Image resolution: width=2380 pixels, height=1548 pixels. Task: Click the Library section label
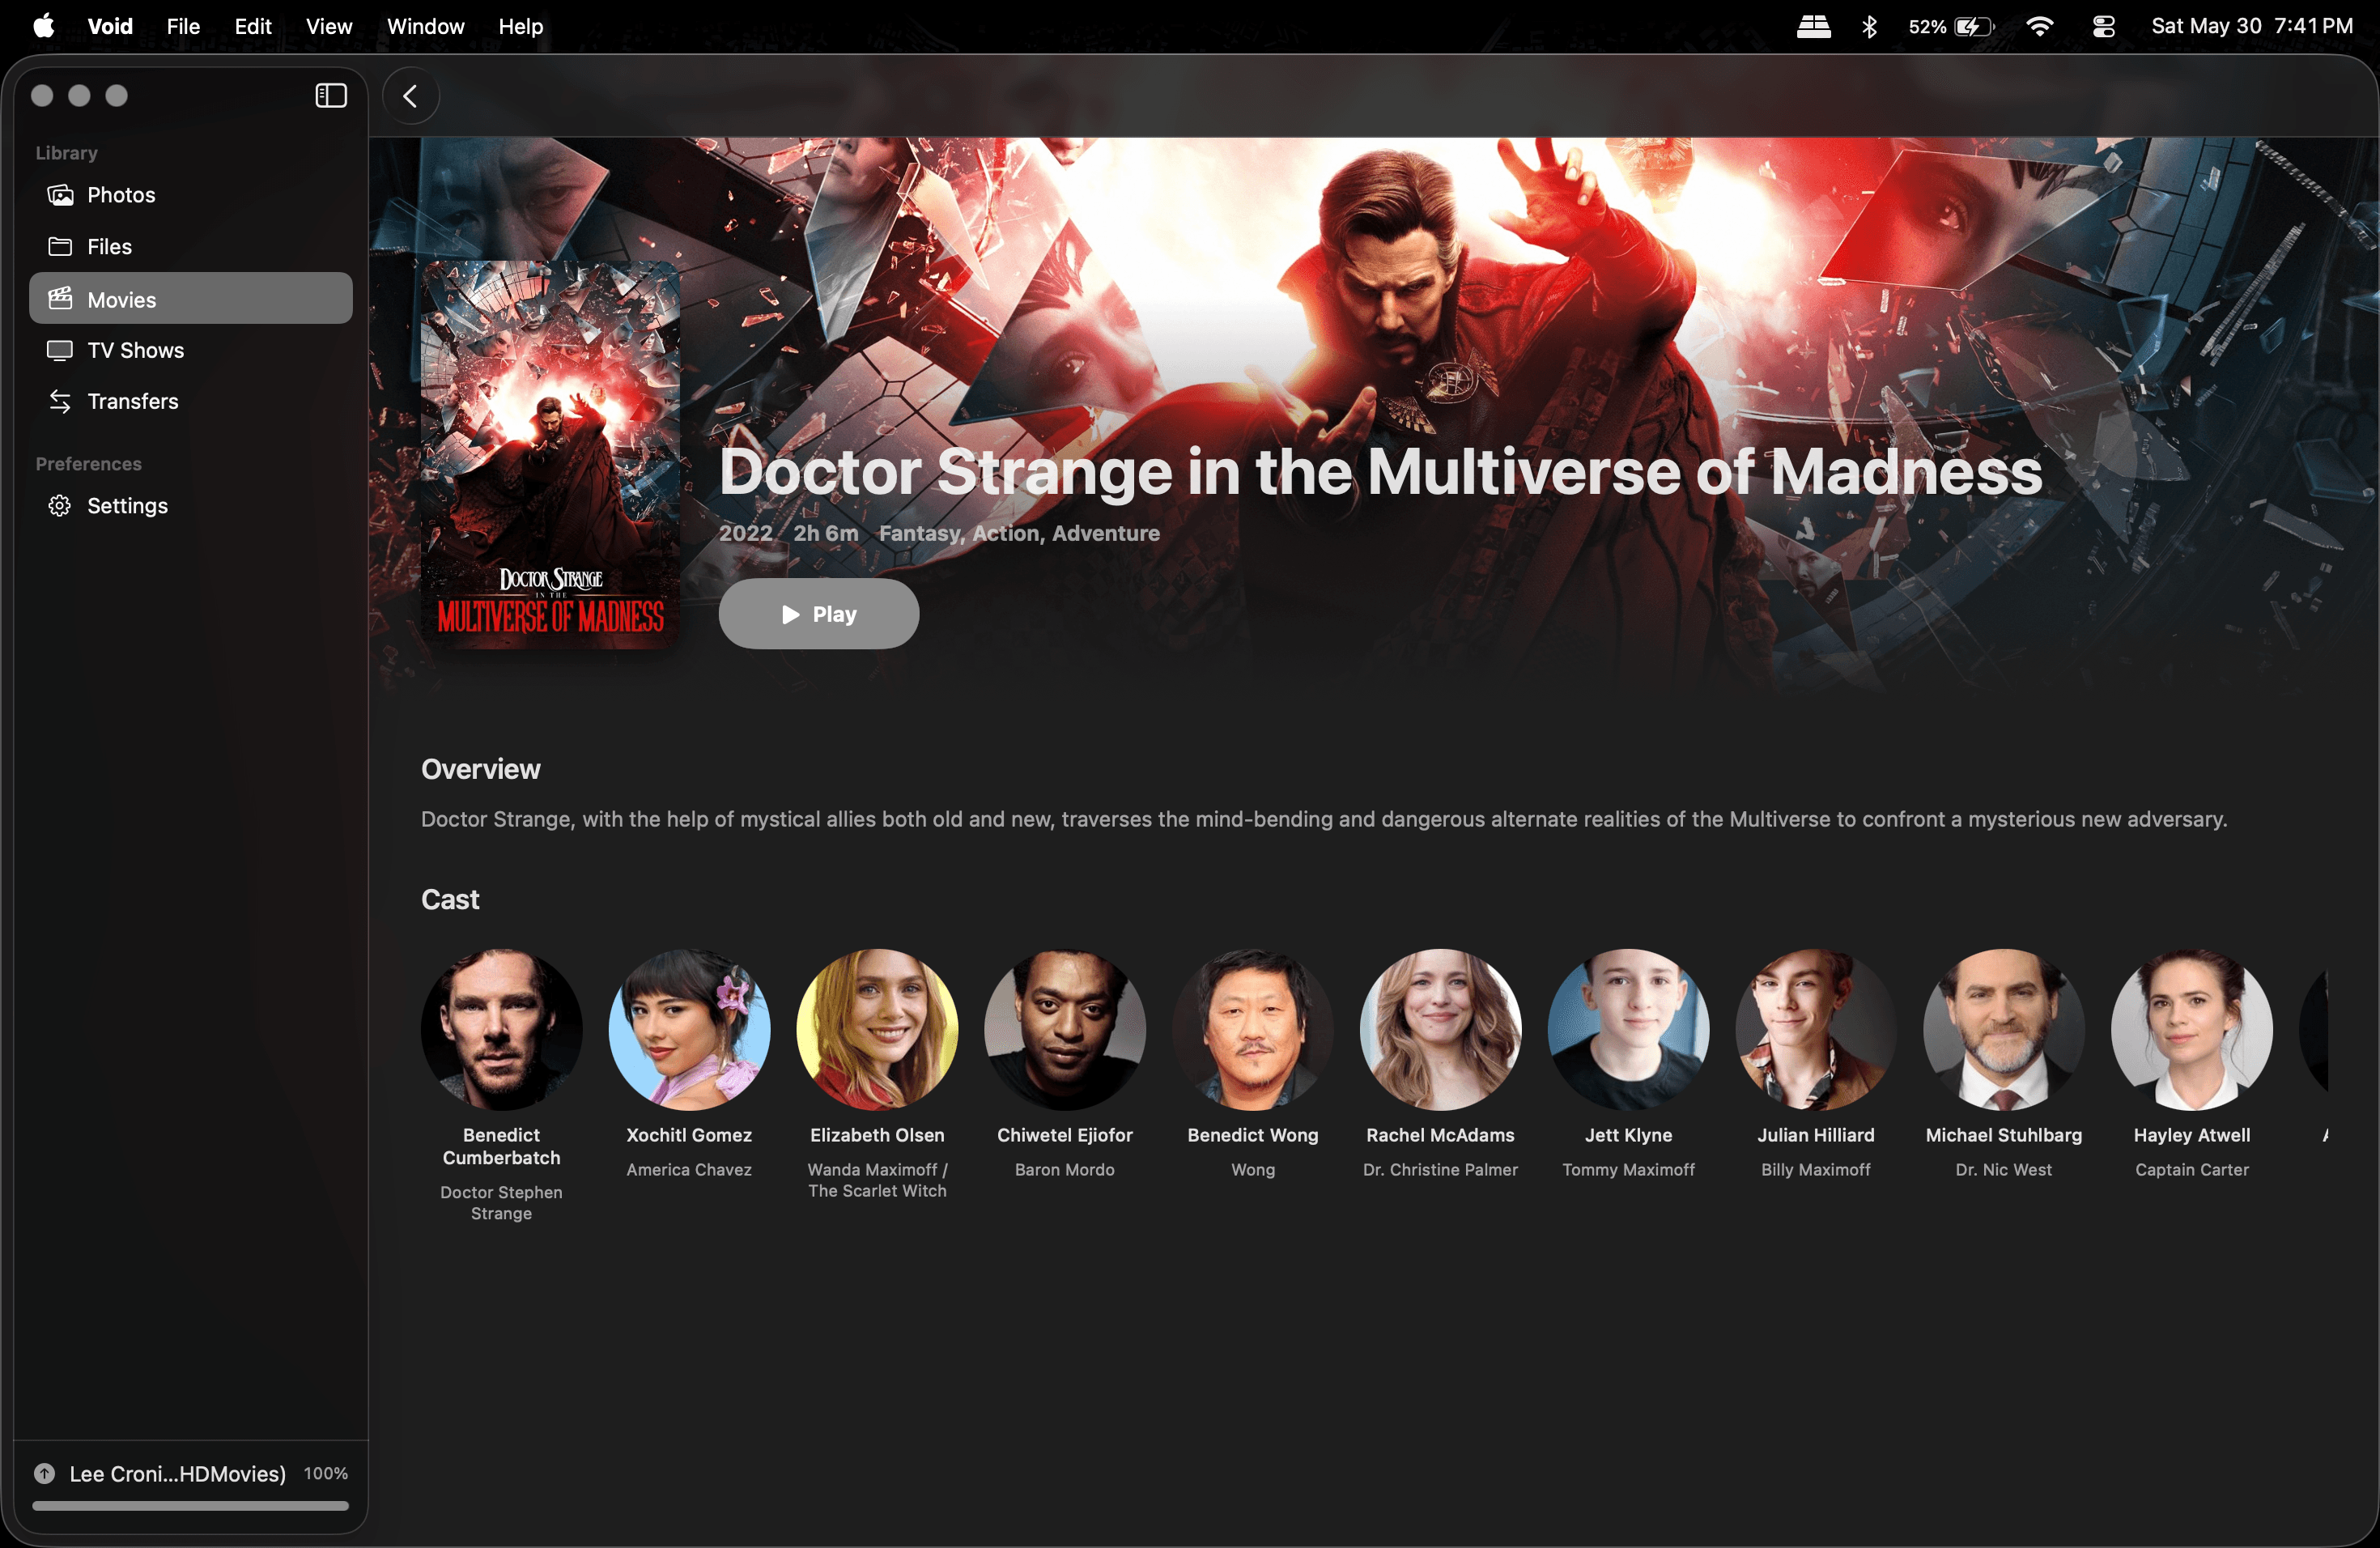point(67,153)
